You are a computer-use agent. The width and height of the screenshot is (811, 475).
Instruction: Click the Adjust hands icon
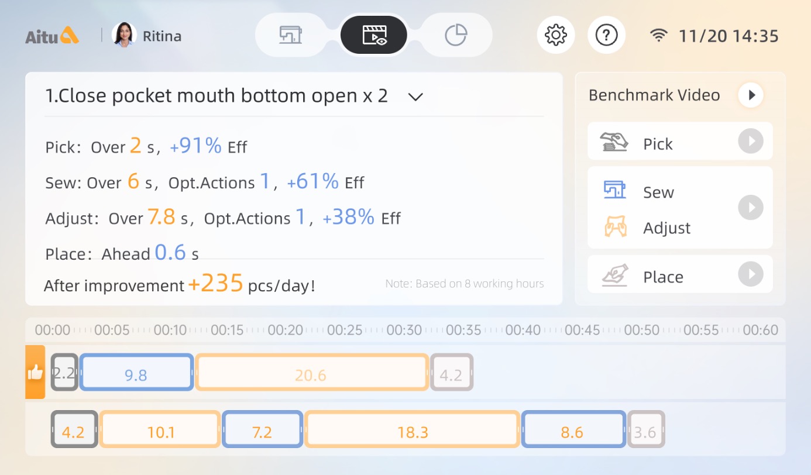[x=615, y=227]
